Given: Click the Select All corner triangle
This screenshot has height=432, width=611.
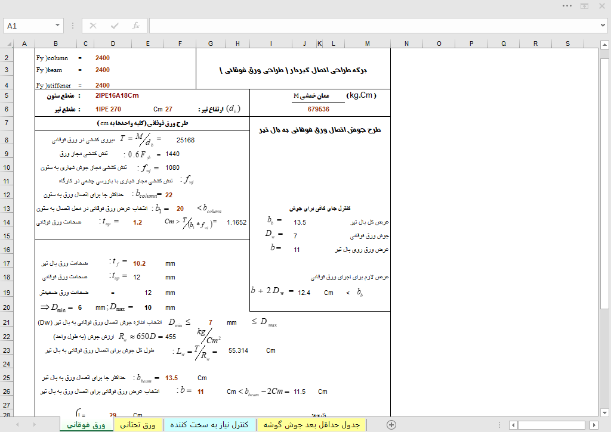Looking at the screenshot, I should click(8, 43).
